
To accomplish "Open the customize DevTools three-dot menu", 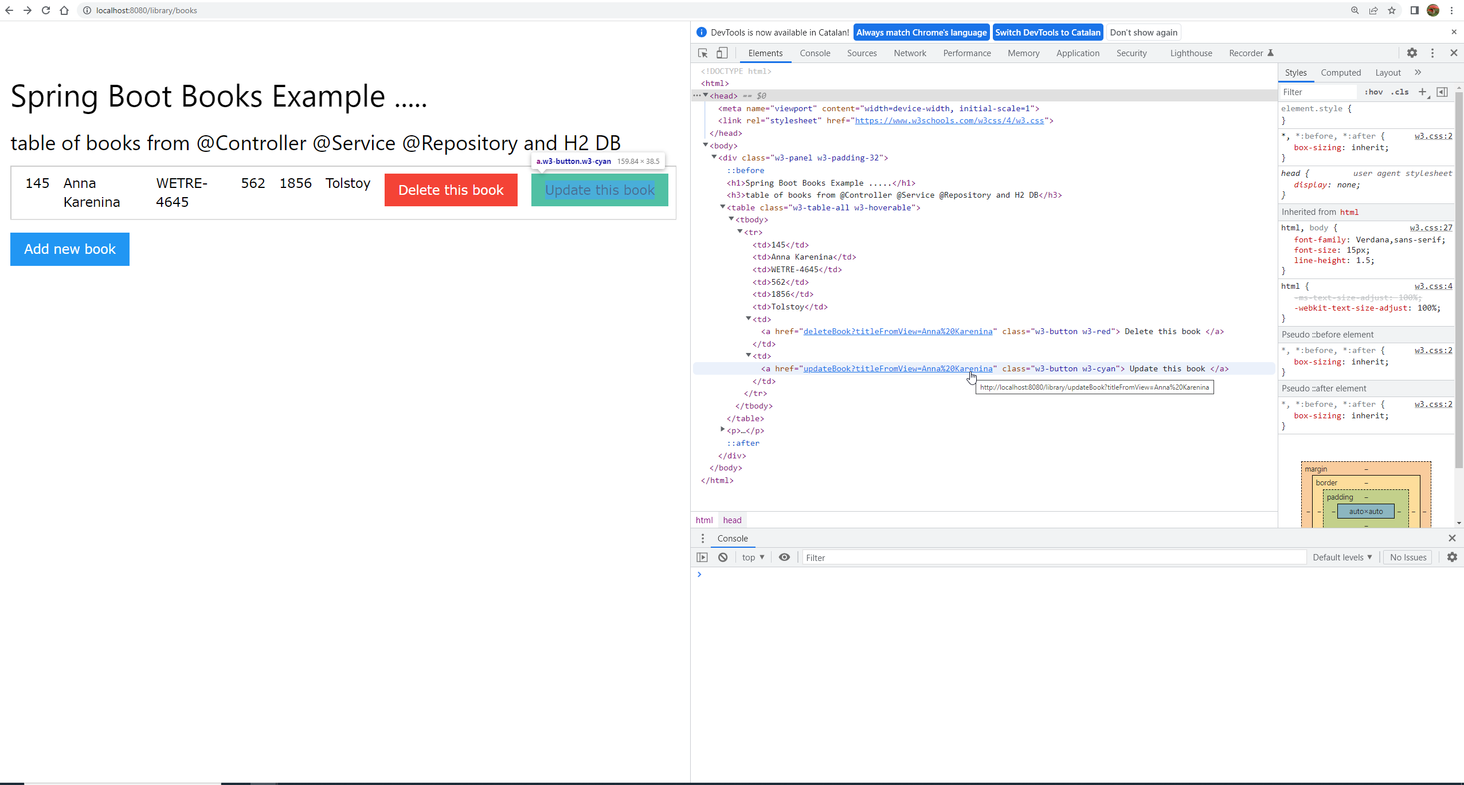I will (1432, 53).
